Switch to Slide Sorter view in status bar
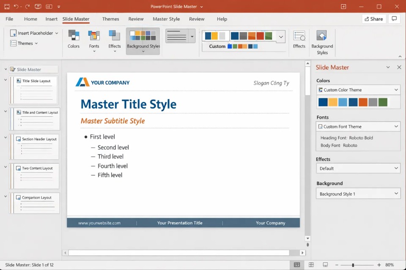Image resolution: width=406 pixels, height=270 pixels. pos(311,264)
